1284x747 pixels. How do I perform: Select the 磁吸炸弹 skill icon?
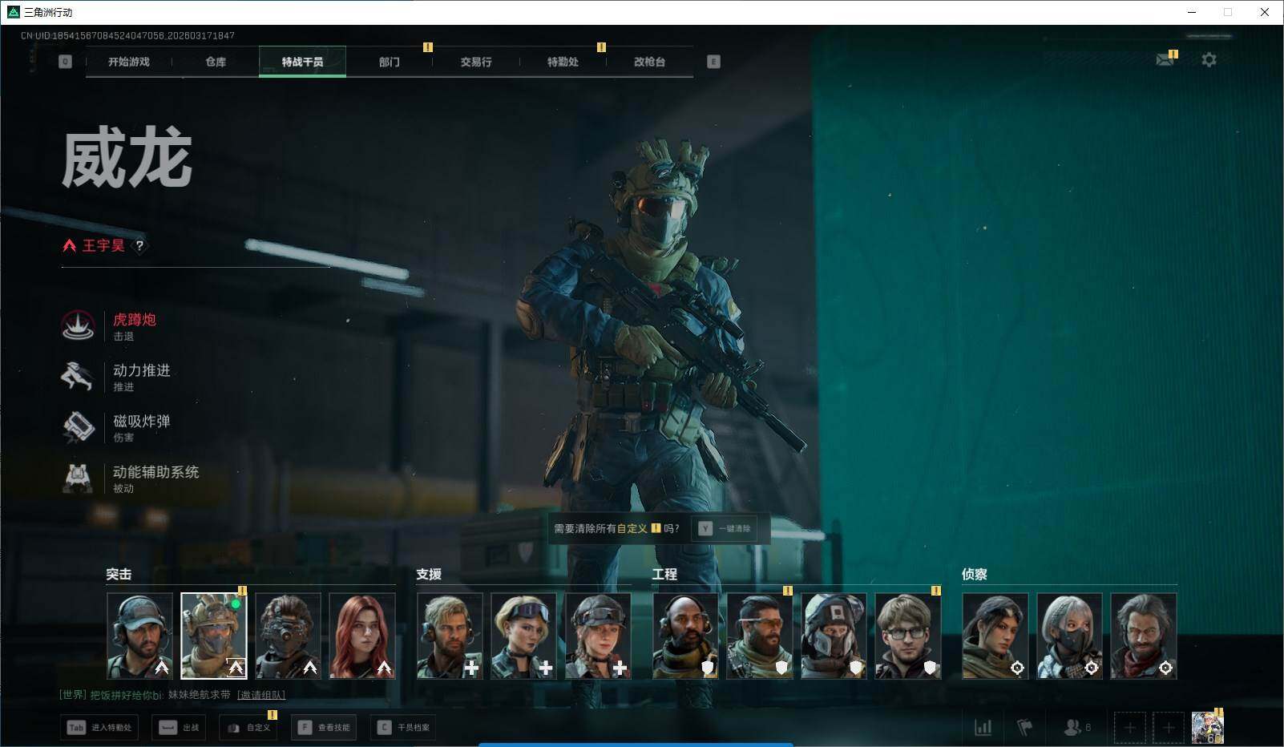point(78,427)
